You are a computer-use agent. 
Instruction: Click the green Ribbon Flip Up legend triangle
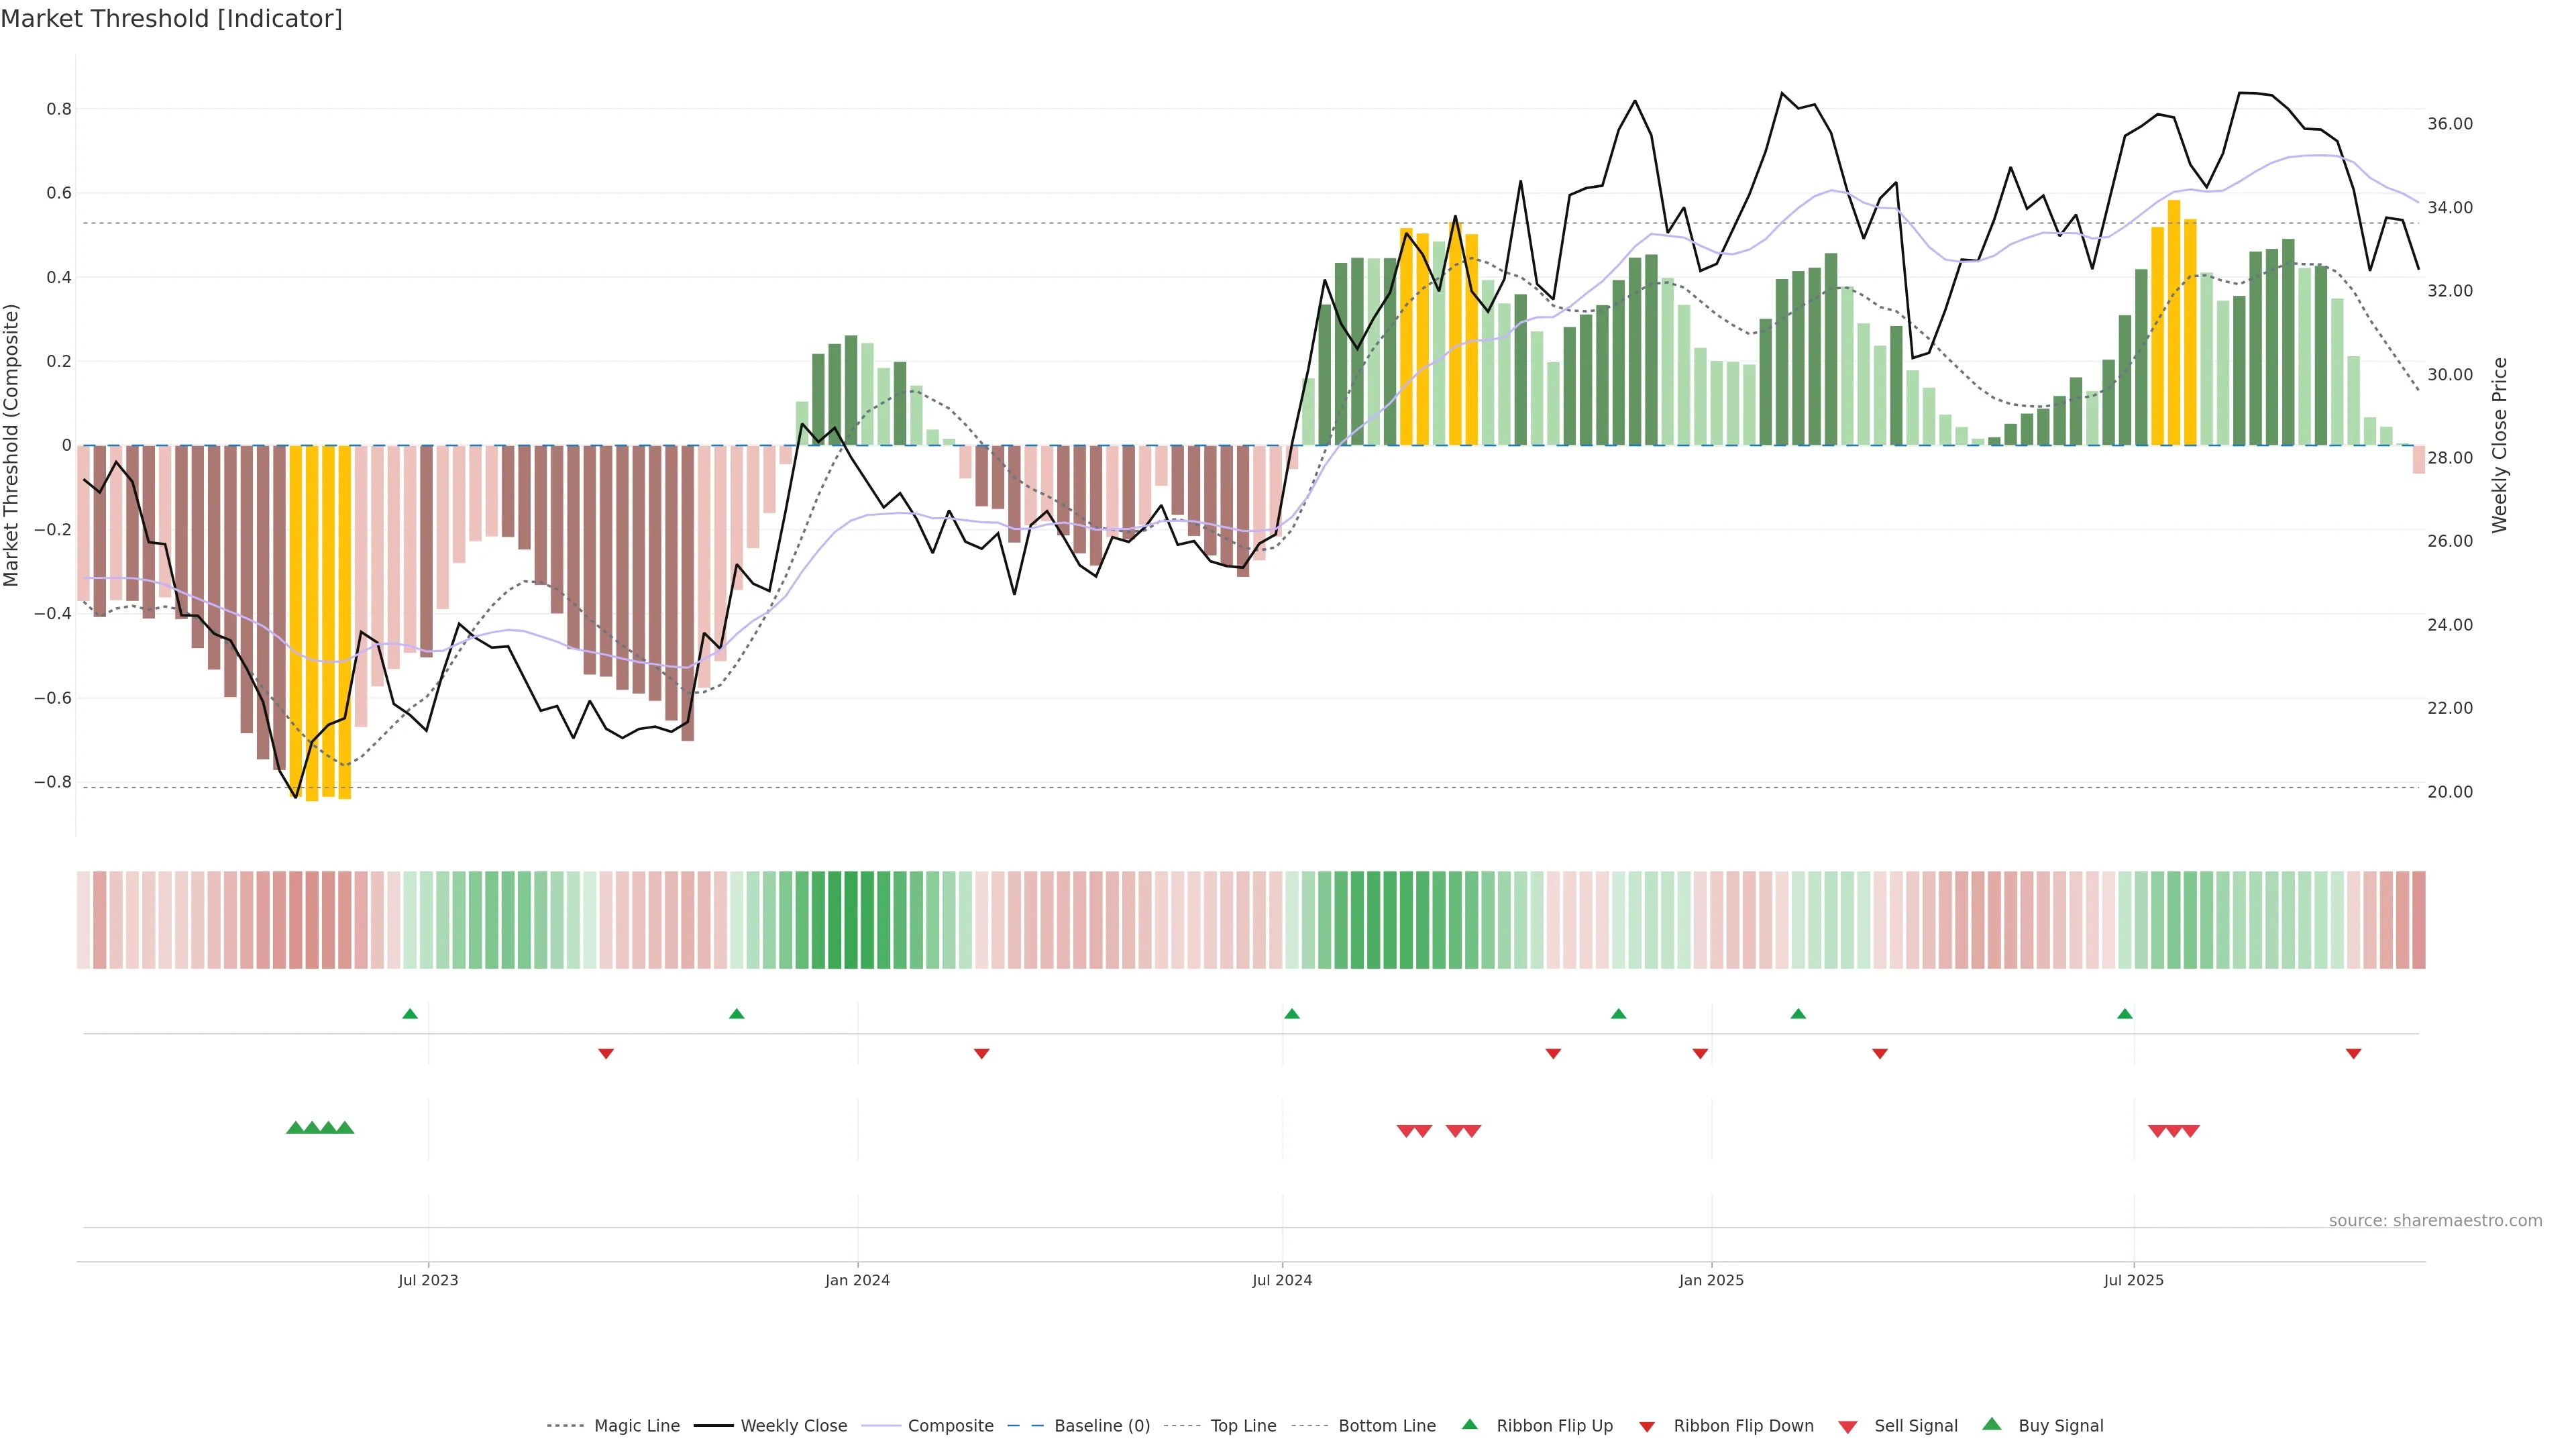1469,1424
